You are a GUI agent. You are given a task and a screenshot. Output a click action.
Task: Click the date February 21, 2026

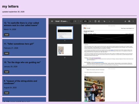(x=11, y=48)
